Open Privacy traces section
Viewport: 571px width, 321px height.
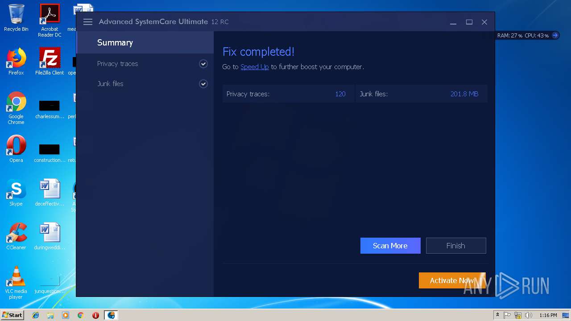tap(145, 64)
